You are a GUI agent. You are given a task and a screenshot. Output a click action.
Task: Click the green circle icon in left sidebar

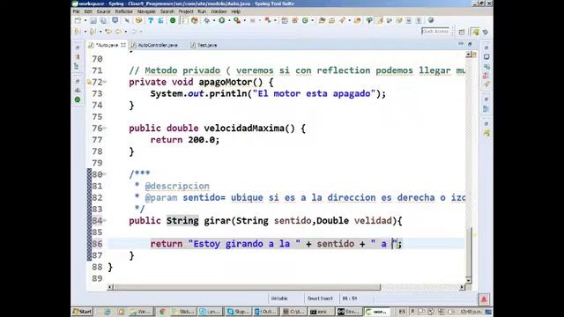[78, 100]
